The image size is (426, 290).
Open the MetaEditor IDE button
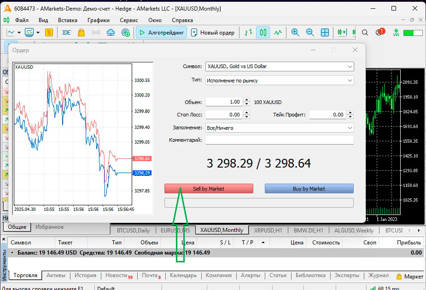pyautogui.click(x=66, y=33)
